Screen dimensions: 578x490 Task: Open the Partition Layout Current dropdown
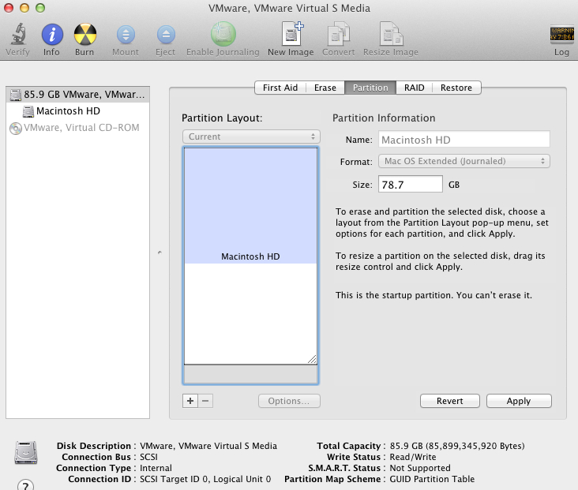click(x=251, y=137)
